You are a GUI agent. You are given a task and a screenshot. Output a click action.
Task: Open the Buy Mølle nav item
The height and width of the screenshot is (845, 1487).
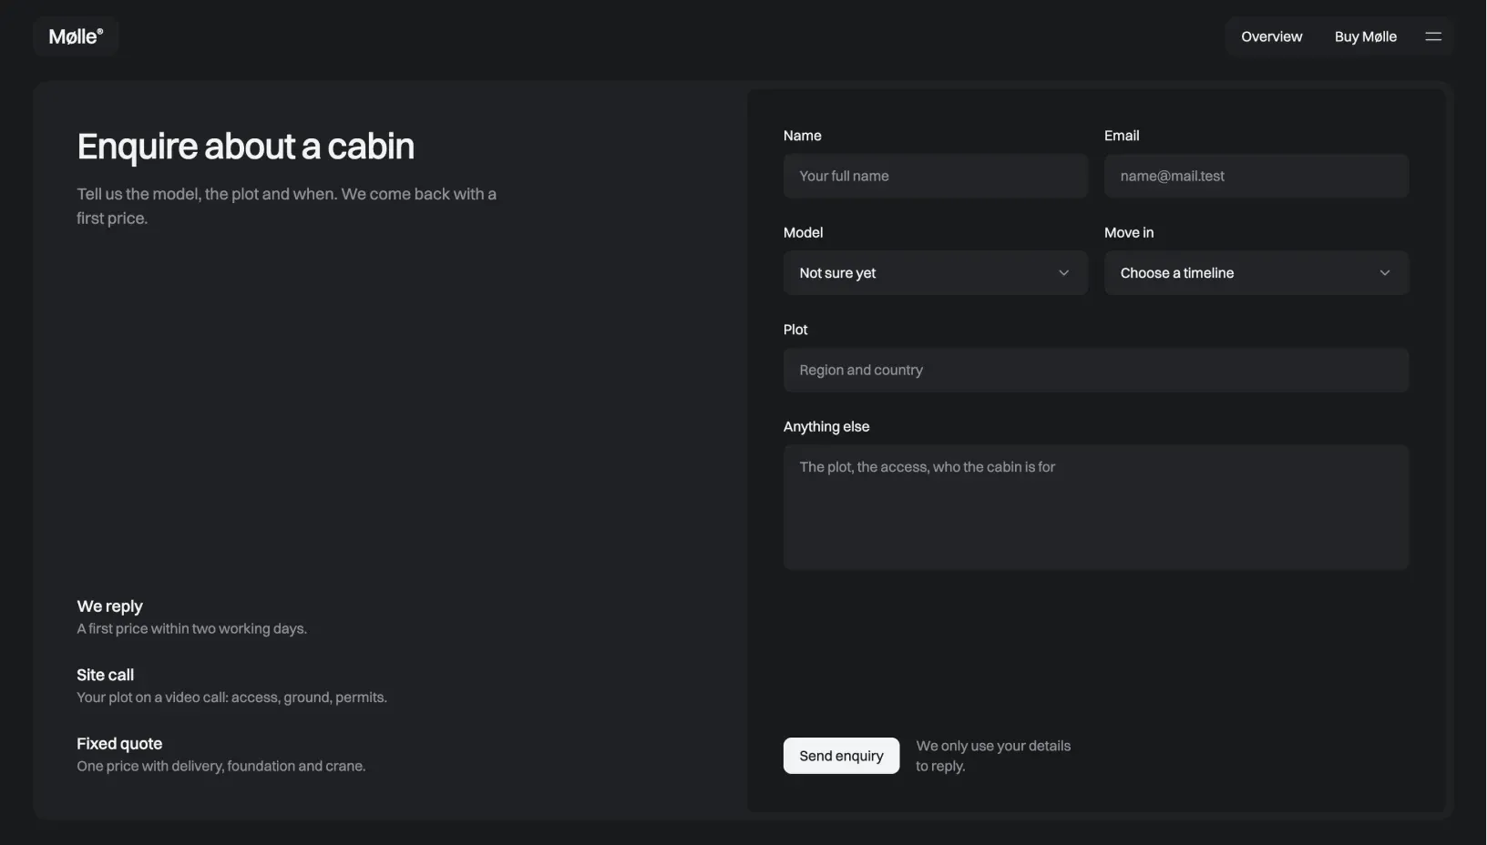[1366, 36]
